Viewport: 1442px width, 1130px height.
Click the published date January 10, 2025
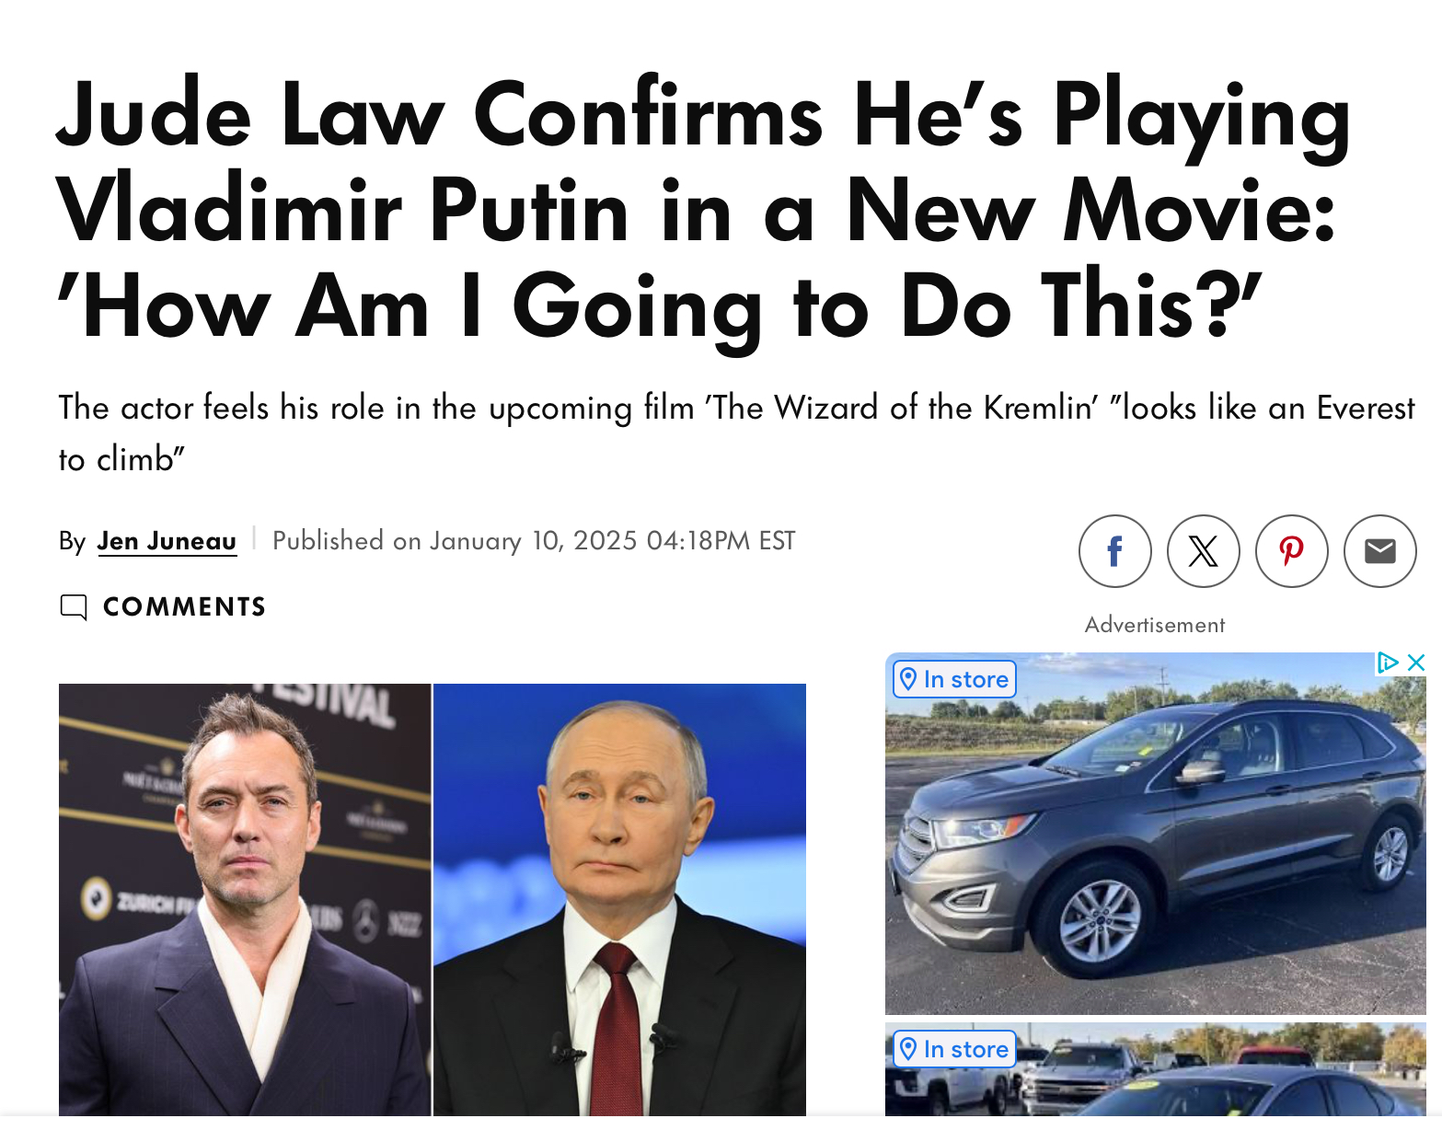(534, 541)
